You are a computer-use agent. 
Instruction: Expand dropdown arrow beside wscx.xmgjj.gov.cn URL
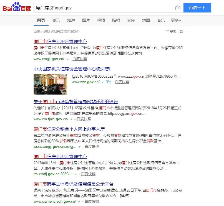79,147
